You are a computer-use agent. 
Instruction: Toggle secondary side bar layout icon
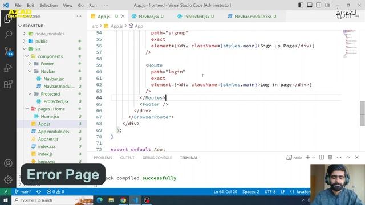319,5
